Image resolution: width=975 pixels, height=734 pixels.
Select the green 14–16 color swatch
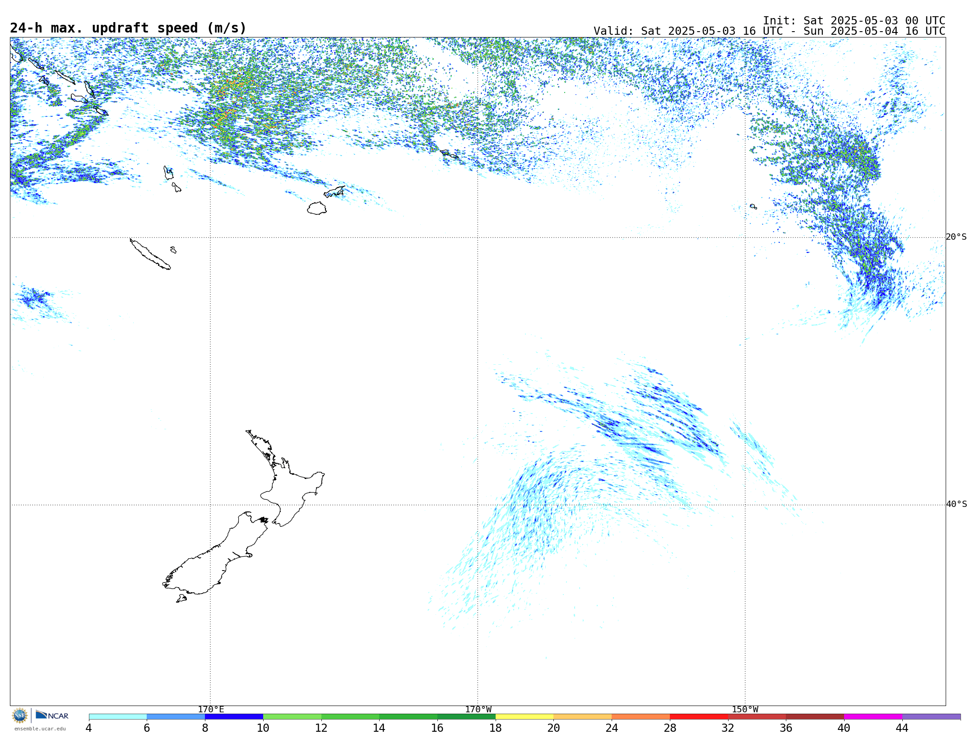409,717
